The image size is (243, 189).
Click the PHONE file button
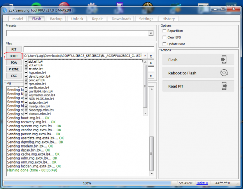point(14,69)
